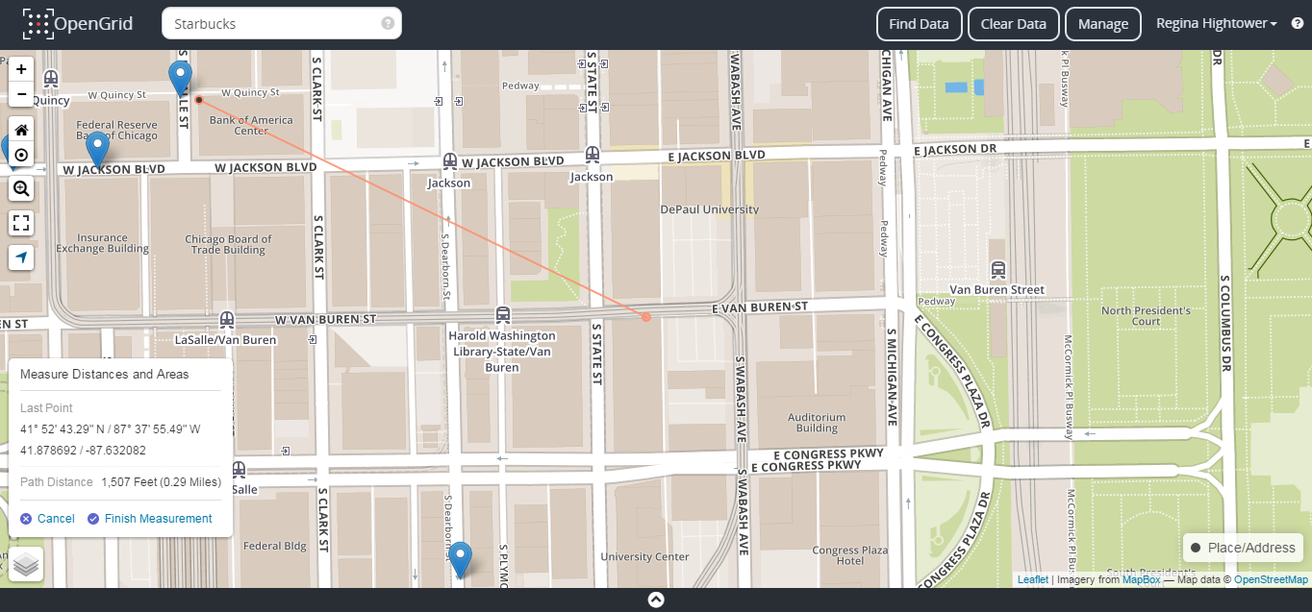
Task: Expand bottom panel with chevron up icon
Action: [656, 600]
